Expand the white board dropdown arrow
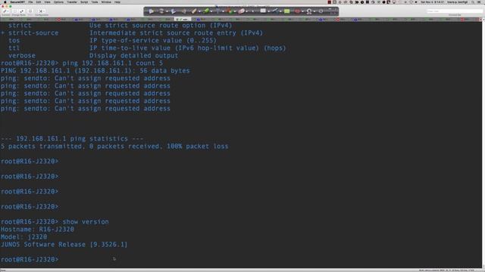485x272 pixels. (x=269, y=12)
